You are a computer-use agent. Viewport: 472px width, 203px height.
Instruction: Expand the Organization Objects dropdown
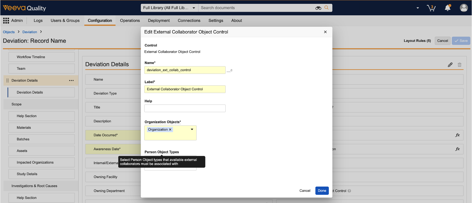click(x=192, y=129)
